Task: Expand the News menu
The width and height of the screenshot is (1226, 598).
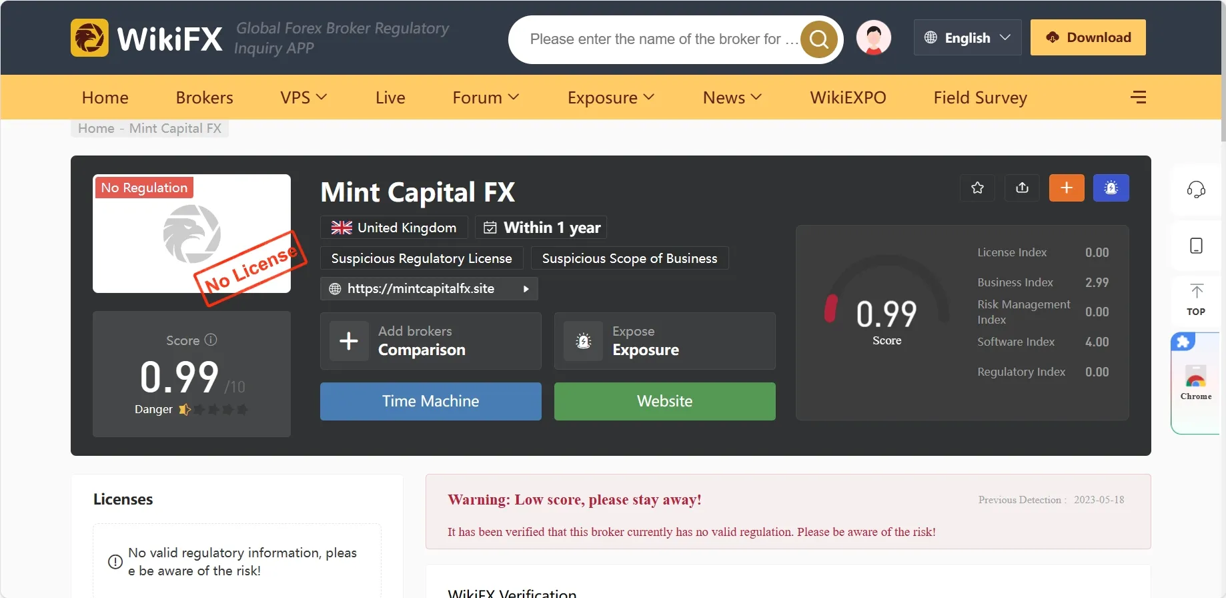Action: (x=732, y=97)
